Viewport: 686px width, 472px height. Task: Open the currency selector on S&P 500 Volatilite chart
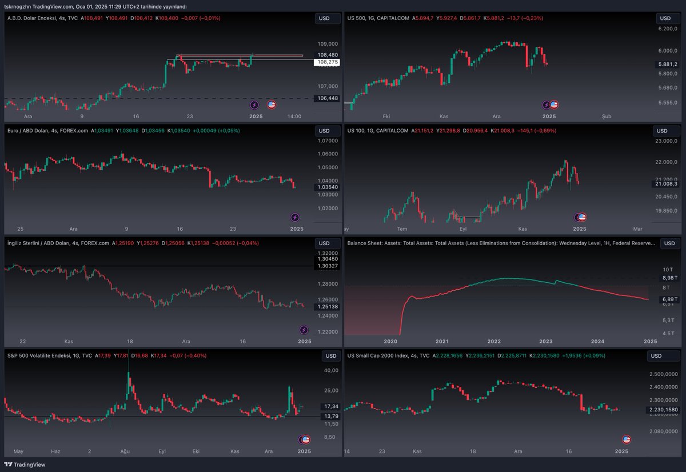pyautogui.click(x=331, y=355)
